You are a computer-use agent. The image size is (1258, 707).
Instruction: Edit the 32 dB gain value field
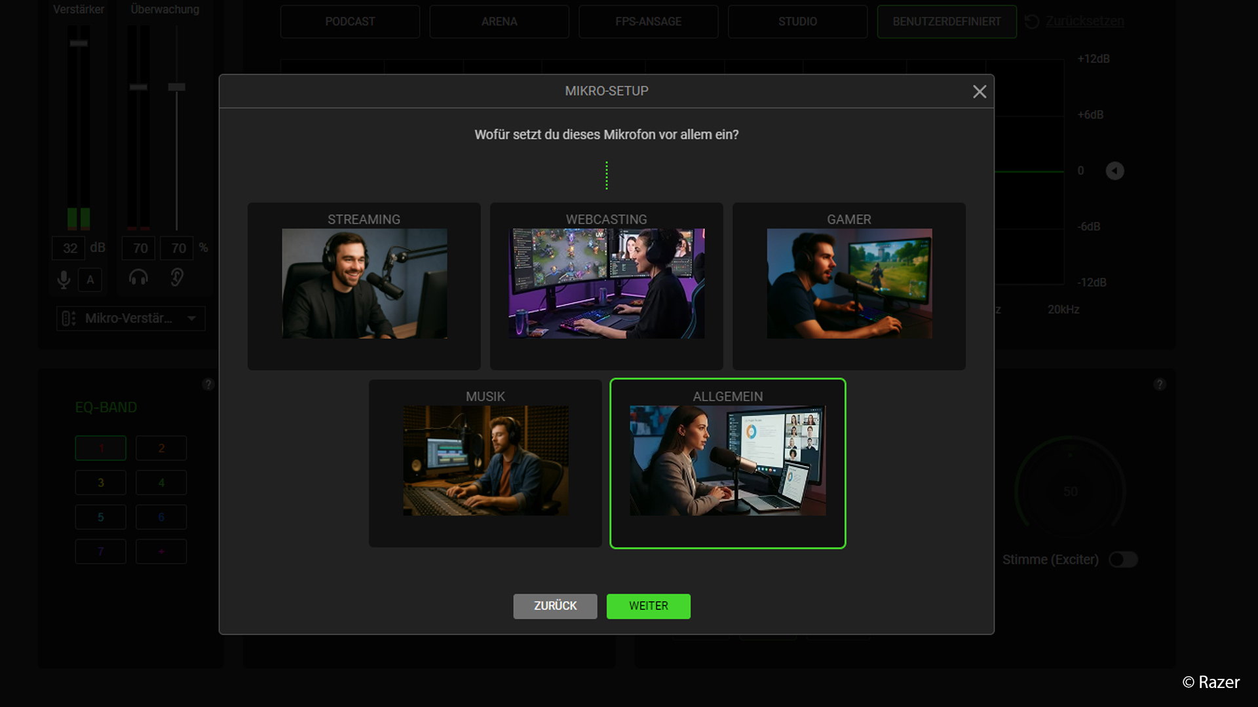coord(69,248)
